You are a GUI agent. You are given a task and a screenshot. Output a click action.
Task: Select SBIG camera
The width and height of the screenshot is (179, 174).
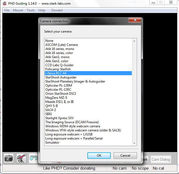[88, 114]
